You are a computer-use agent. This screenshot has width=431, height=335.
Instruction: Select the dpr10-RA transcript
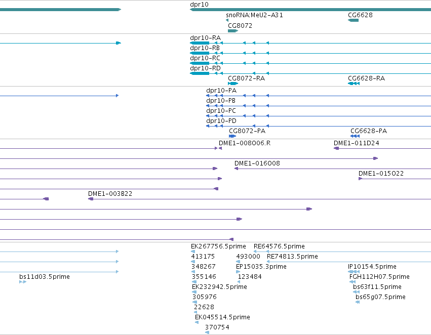tap(205, 38)
